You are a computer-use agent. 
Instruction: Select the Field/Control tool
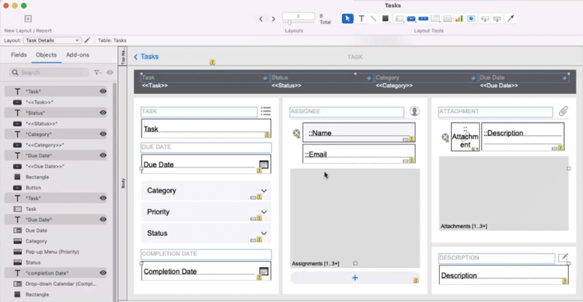click(x=399, y=19)
